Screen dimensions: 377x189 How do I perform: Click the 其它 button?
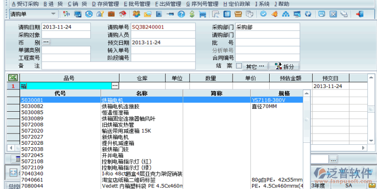click(255, 67)
